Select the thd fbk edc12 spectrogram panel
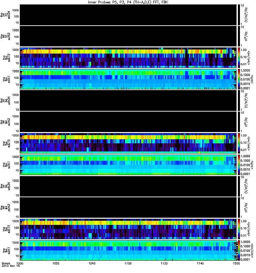 pos(128,143)
